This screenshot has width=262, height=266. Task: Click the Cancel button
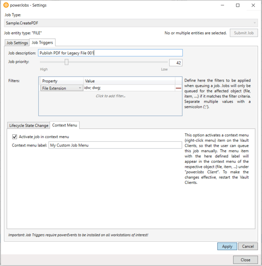248,246
